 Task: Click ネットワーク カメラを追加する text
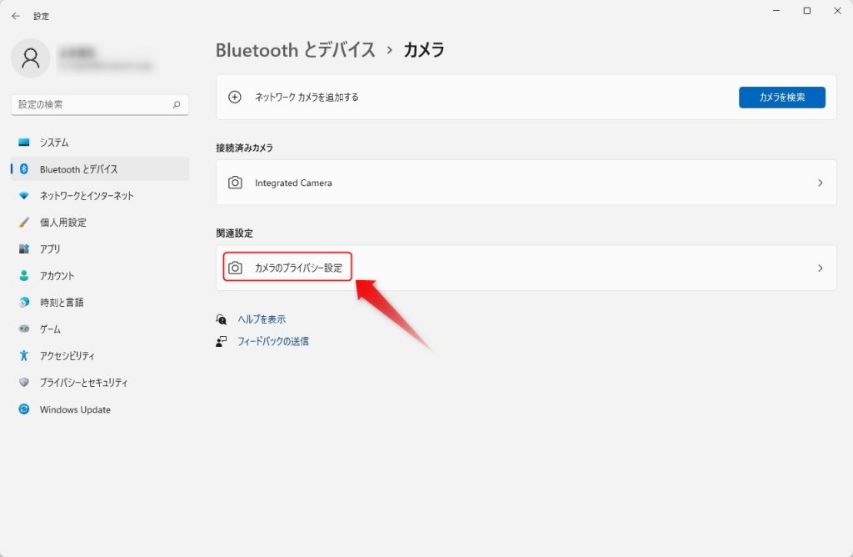(307, 97)
